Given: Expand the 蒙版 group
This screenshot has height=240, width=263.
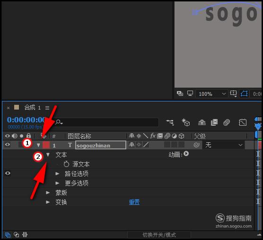Looking at the screenshot, I should pyautogui.click(x=48, y=193).
